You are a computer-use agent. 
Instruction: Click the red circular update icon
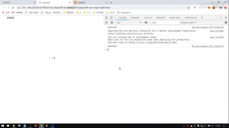click(x=225, y=8)
